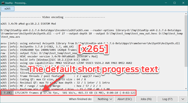Click the 'ME / range / subpel / merge' line
The image size is (188, 103).
point(51,86)
